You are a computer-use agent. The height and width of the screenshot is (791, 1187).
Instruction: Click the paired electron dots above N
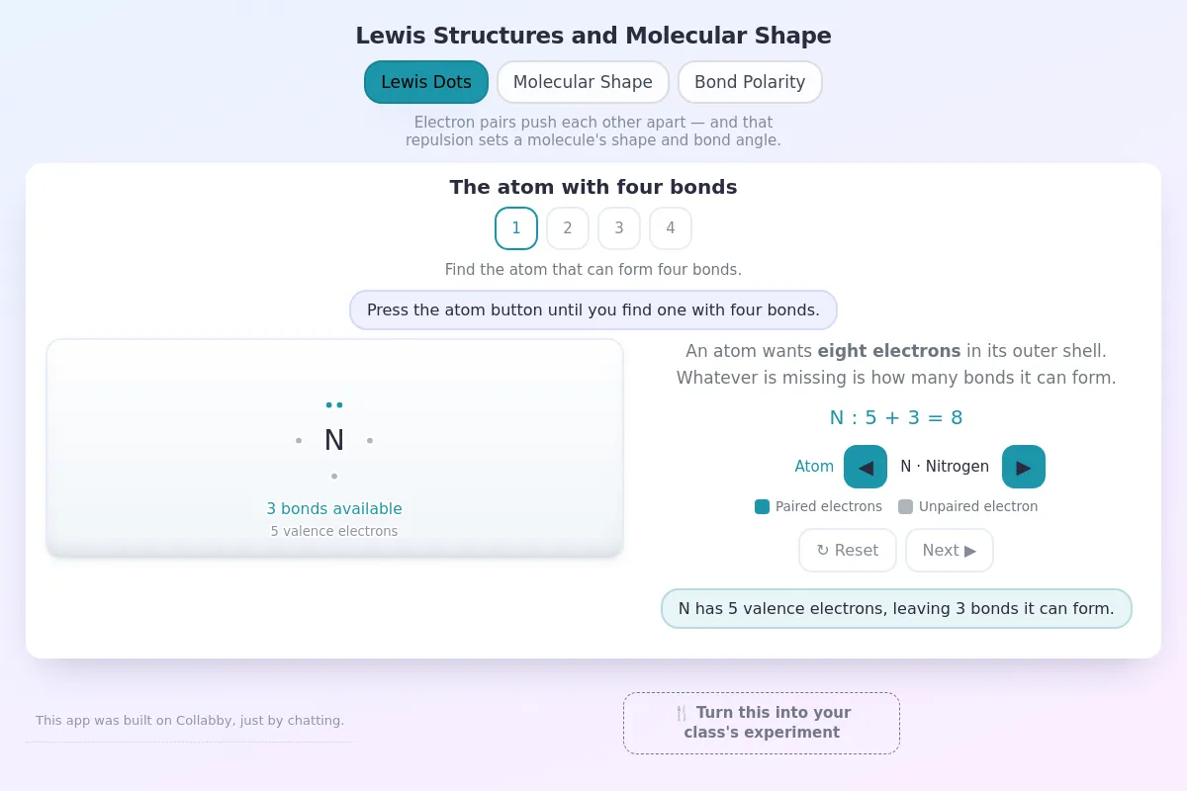pyautogui.click(x=334, y=404)
